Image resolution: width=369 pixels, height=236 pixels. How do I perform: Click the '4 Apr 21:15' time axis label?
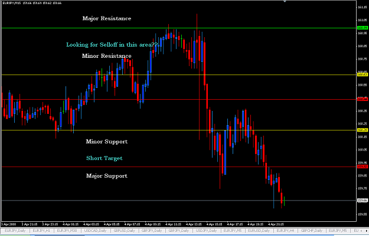(x=276, y=224)
